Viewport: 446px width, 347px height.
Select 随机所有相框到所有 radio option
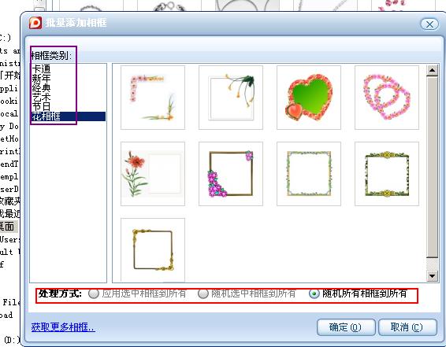(x=314, y=293)
